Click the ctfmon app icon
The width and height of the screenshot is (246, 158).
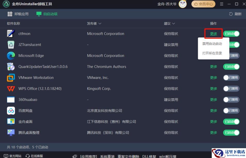[11, 34]
